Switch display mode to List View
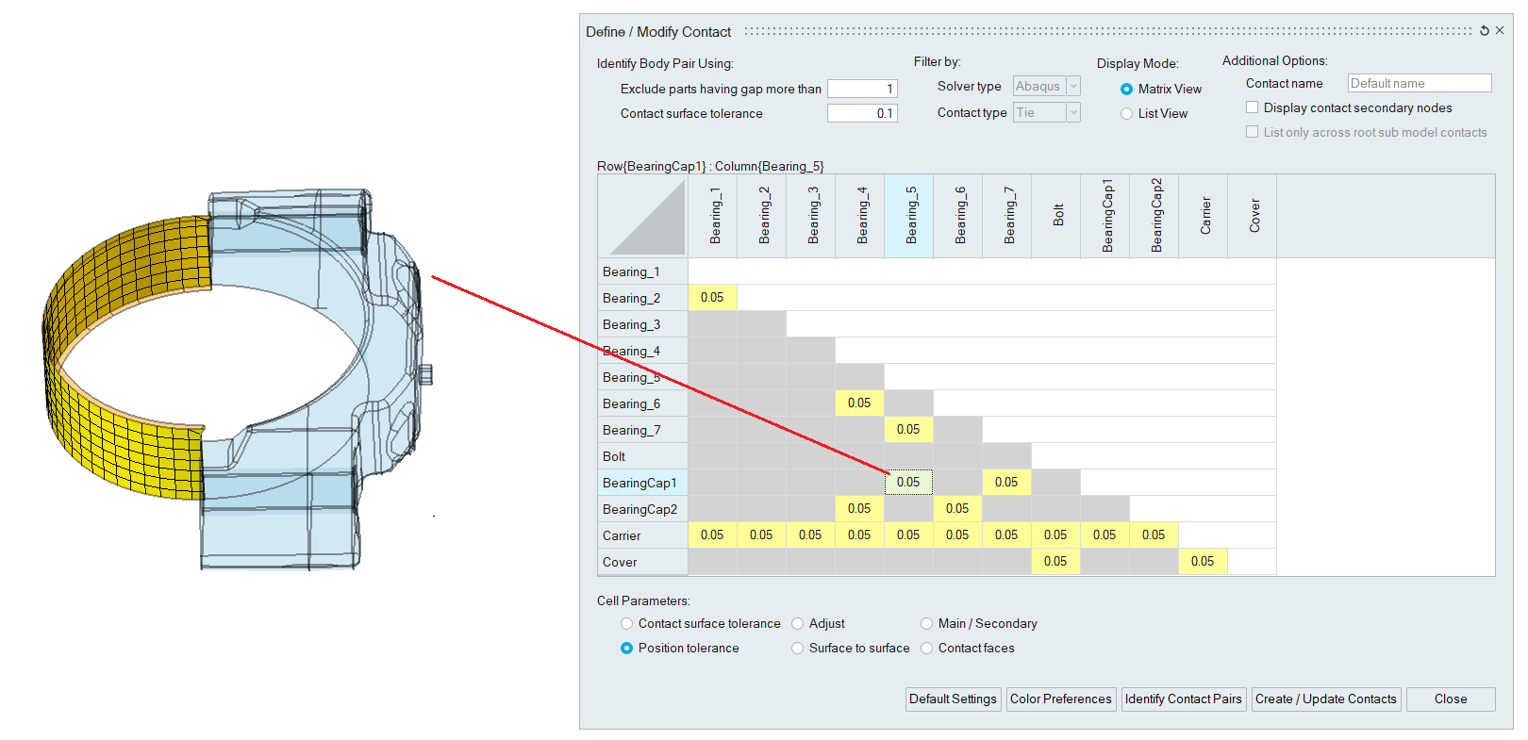The width and height of the screenshot is (1528, 740). click(x=1126, y=114)
